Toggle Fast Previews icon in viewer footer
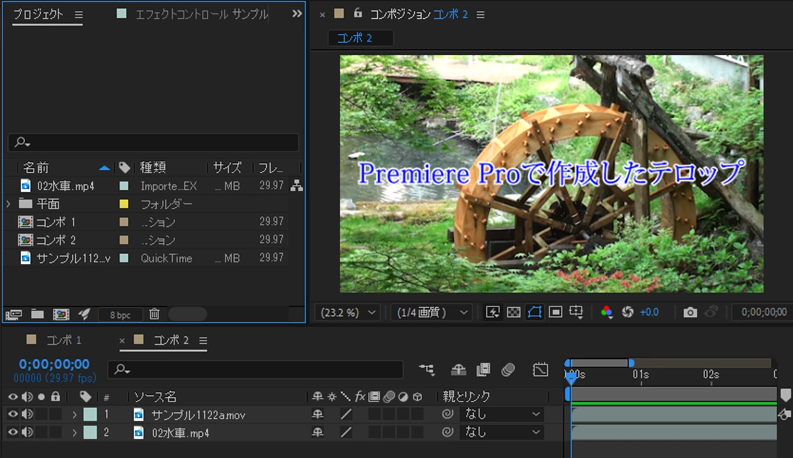The image size is (793, 458). point(493,312)
